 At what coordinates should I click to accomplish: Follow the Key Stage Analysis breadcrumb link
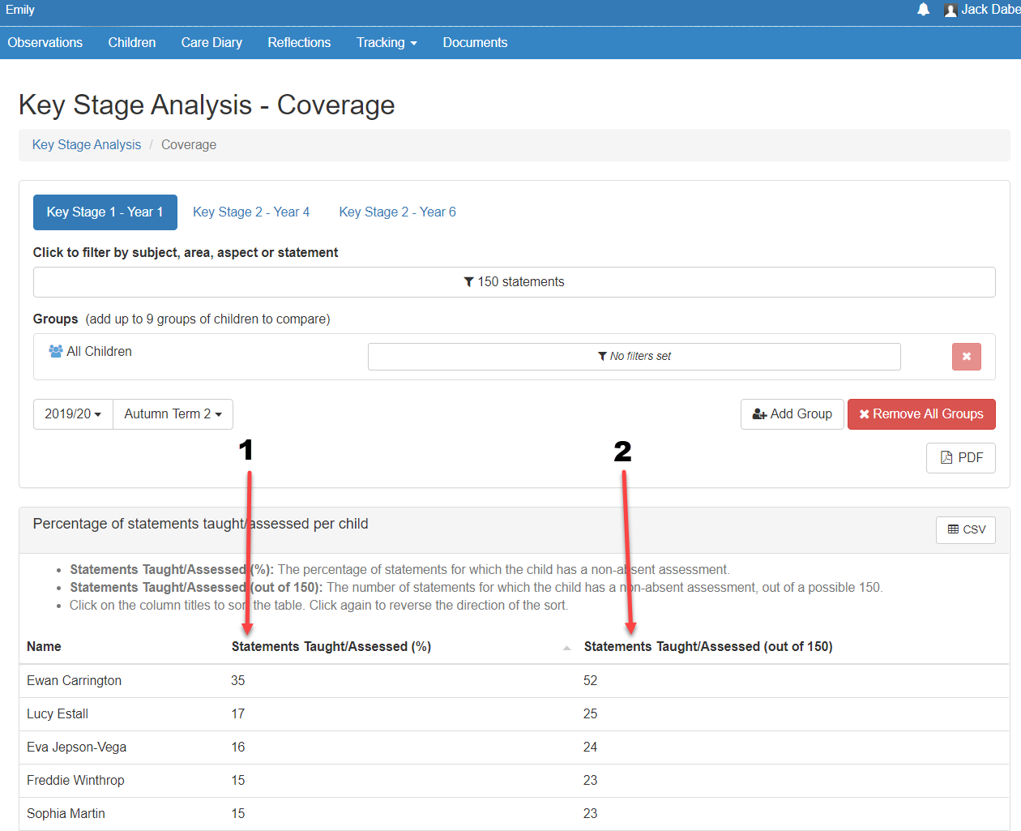click(x=87, y=145)
